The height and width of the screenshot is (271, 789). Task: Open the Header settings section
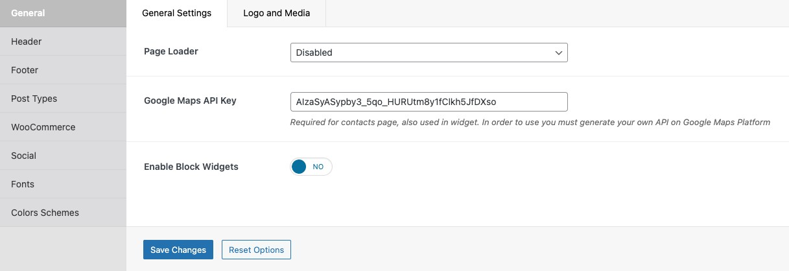coord(63,41)
